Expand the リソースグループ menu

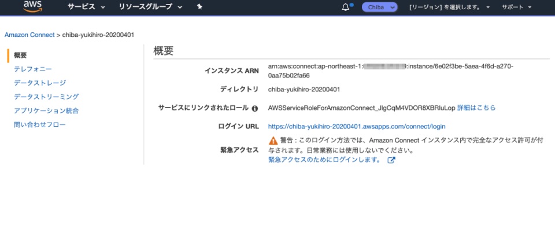pos(151,7)
